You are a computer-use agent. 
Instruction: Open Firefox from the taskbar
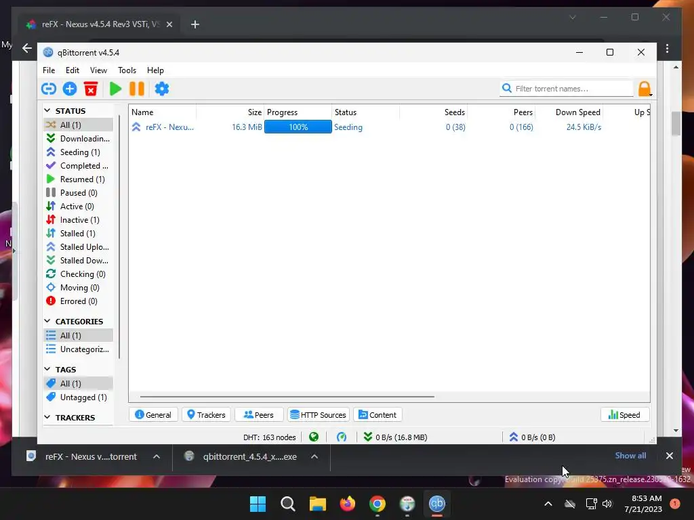(348, 504)
